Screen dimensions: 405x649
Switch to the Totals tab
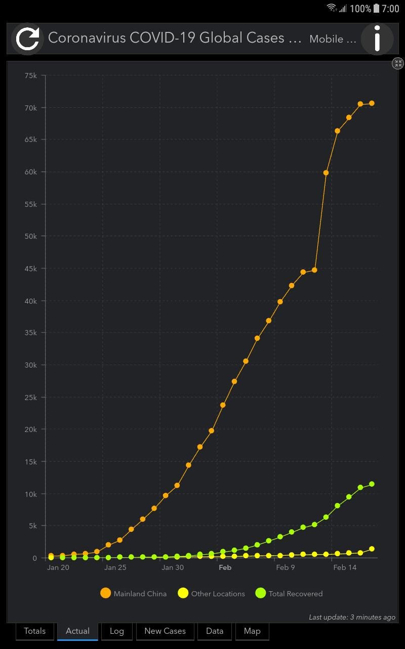(35, 631)
